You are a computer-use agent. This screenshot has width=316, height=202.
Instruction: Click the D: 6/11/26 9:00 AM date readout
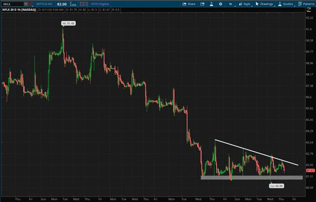[51, 10]
